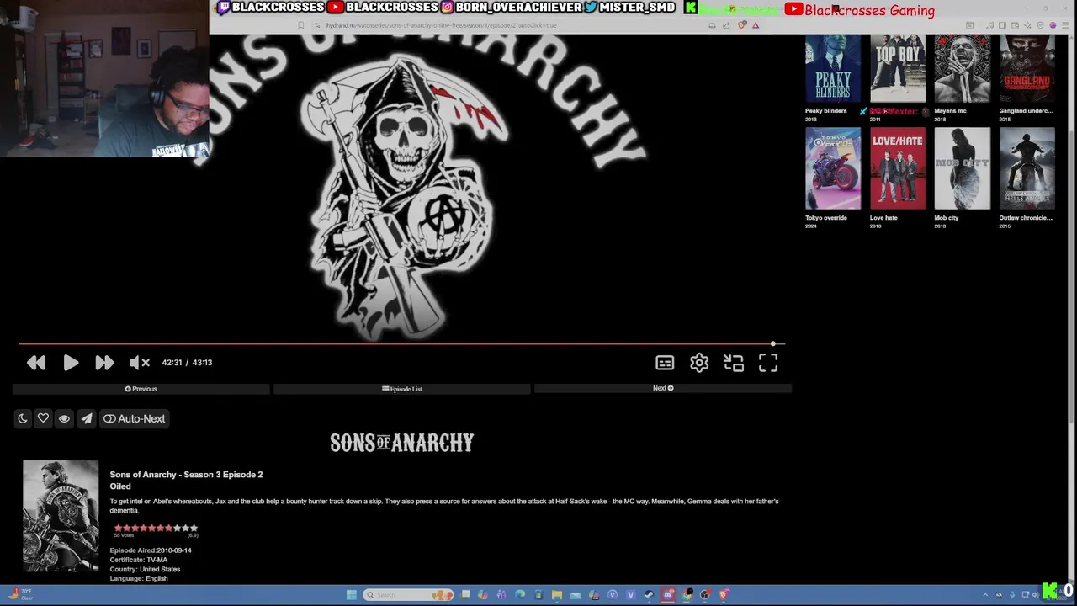Open the Episode List
Screen dimensions: 1077x606
(x=402, y=389)
